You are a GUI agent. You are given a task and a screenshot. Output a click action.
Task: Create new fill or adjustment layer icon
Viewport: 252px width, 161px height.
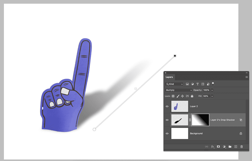(224, 147)
